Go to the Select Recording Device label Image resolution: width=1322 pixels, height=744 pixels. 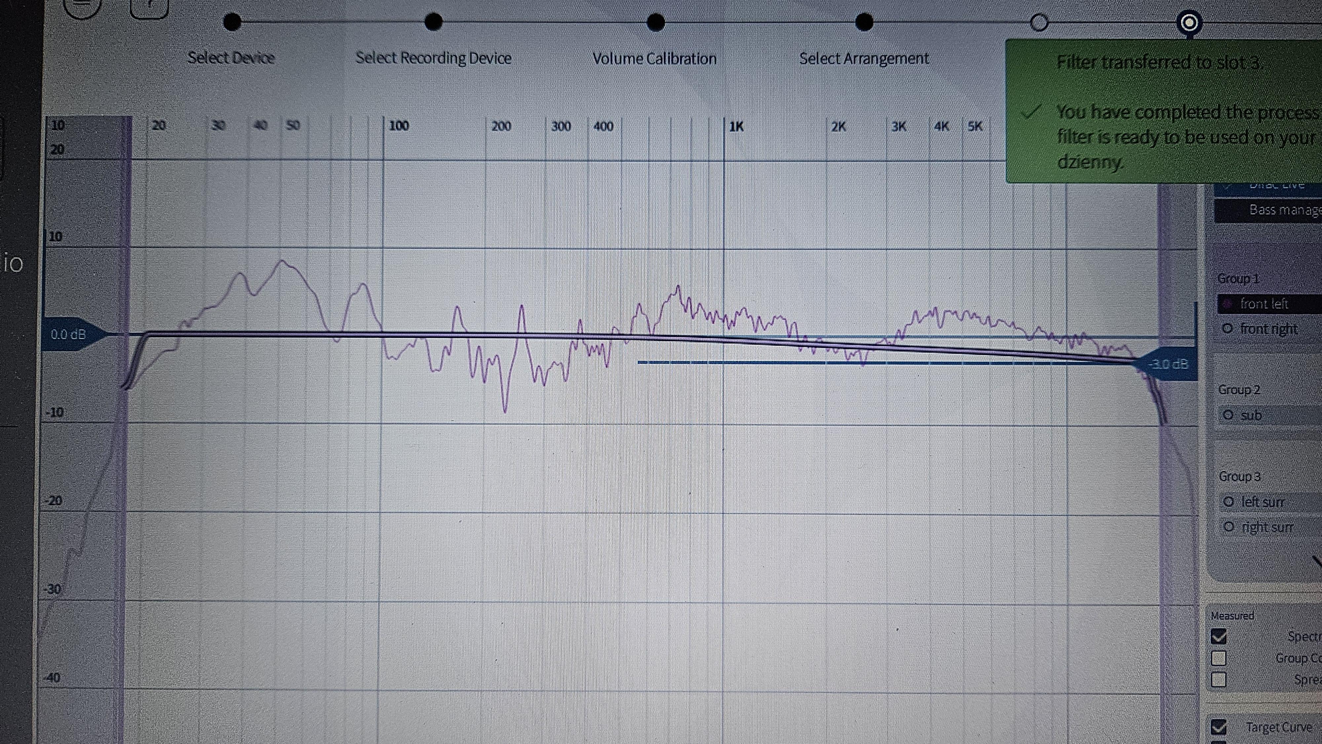434,58
